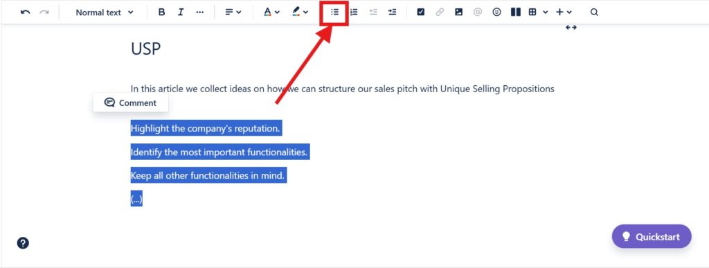Expand the text alignment dropdown
Screen dimensions: 709x268
click(x=233, y=12)
